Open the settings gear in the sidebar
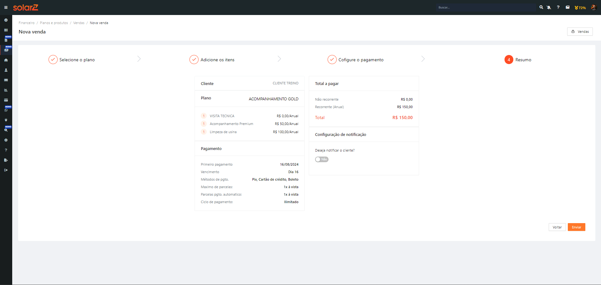Image resolution: width=601 pixels, height=285 pixels. point(6,140)
